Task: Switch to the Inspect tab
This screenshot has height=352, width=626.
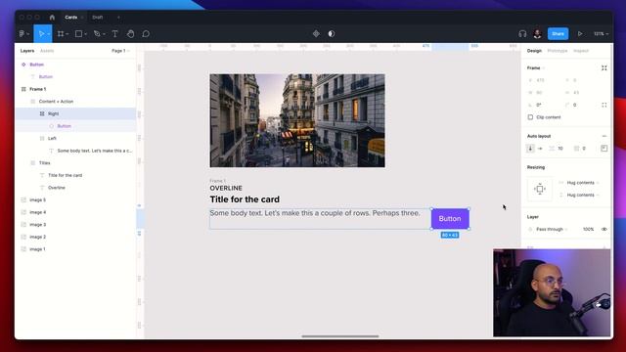Action: click(581, 51)
